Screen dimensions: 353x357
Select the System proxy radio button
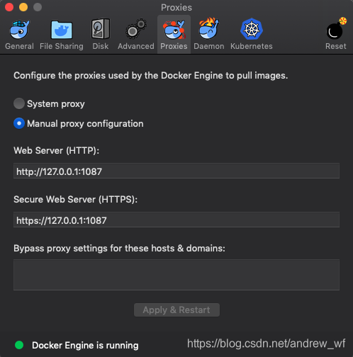coord(19,103)
